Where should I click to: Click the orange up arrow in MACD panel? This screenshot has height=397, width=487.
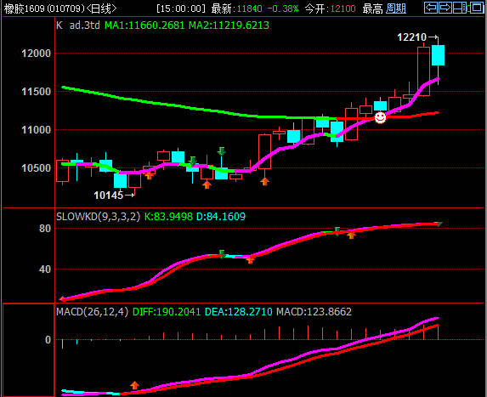pos(134,385)
